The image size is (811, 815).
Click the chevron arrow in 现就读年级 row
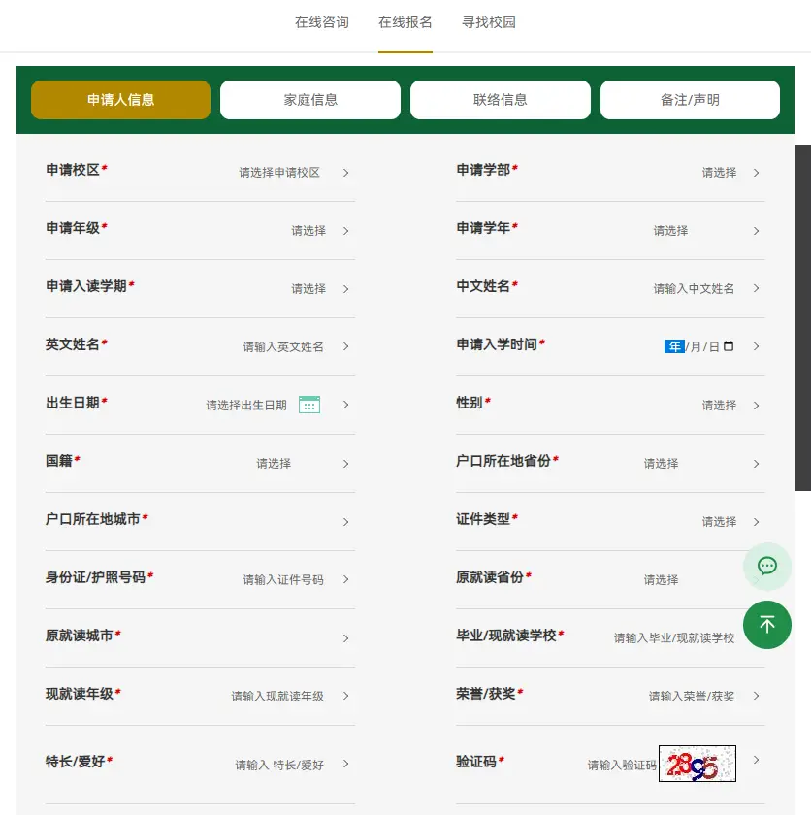346,696
